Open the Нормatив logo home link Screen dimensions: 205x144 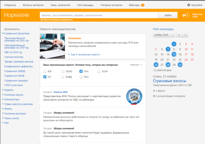pos(16,15)
